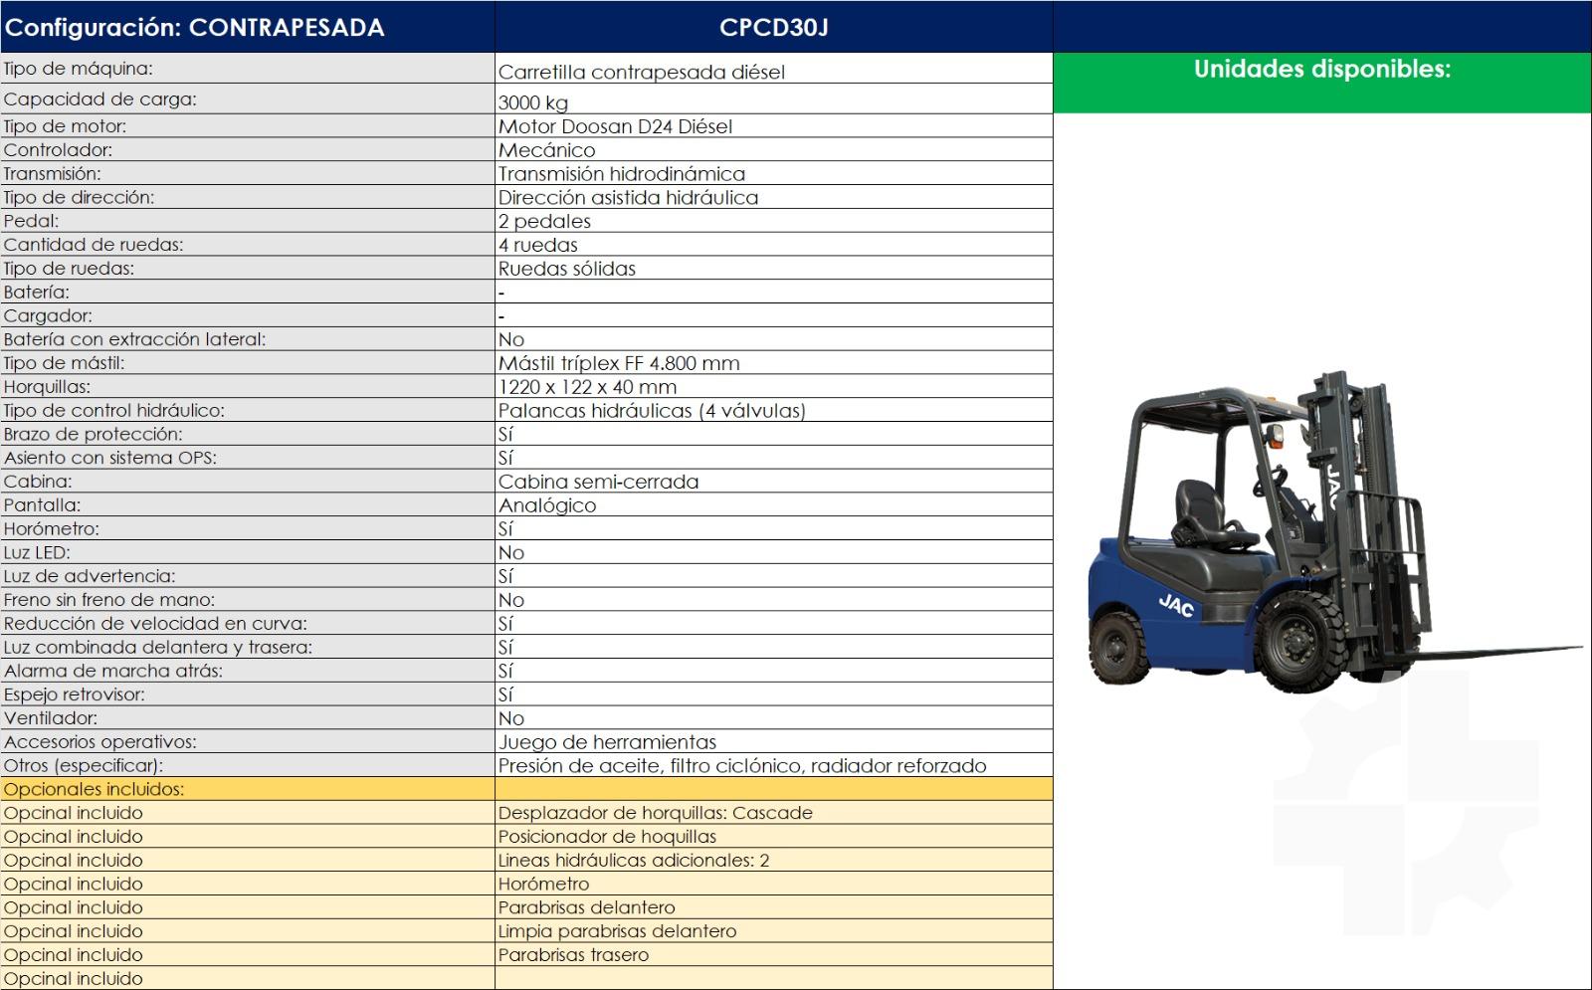The image size is (1592, 990).
Task: Click the "Ruedas sólidas" wheel type value
Action: point(566,269)
